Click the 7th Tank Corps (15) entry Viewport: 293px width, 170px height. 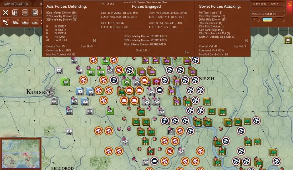(x=210, y=13)
